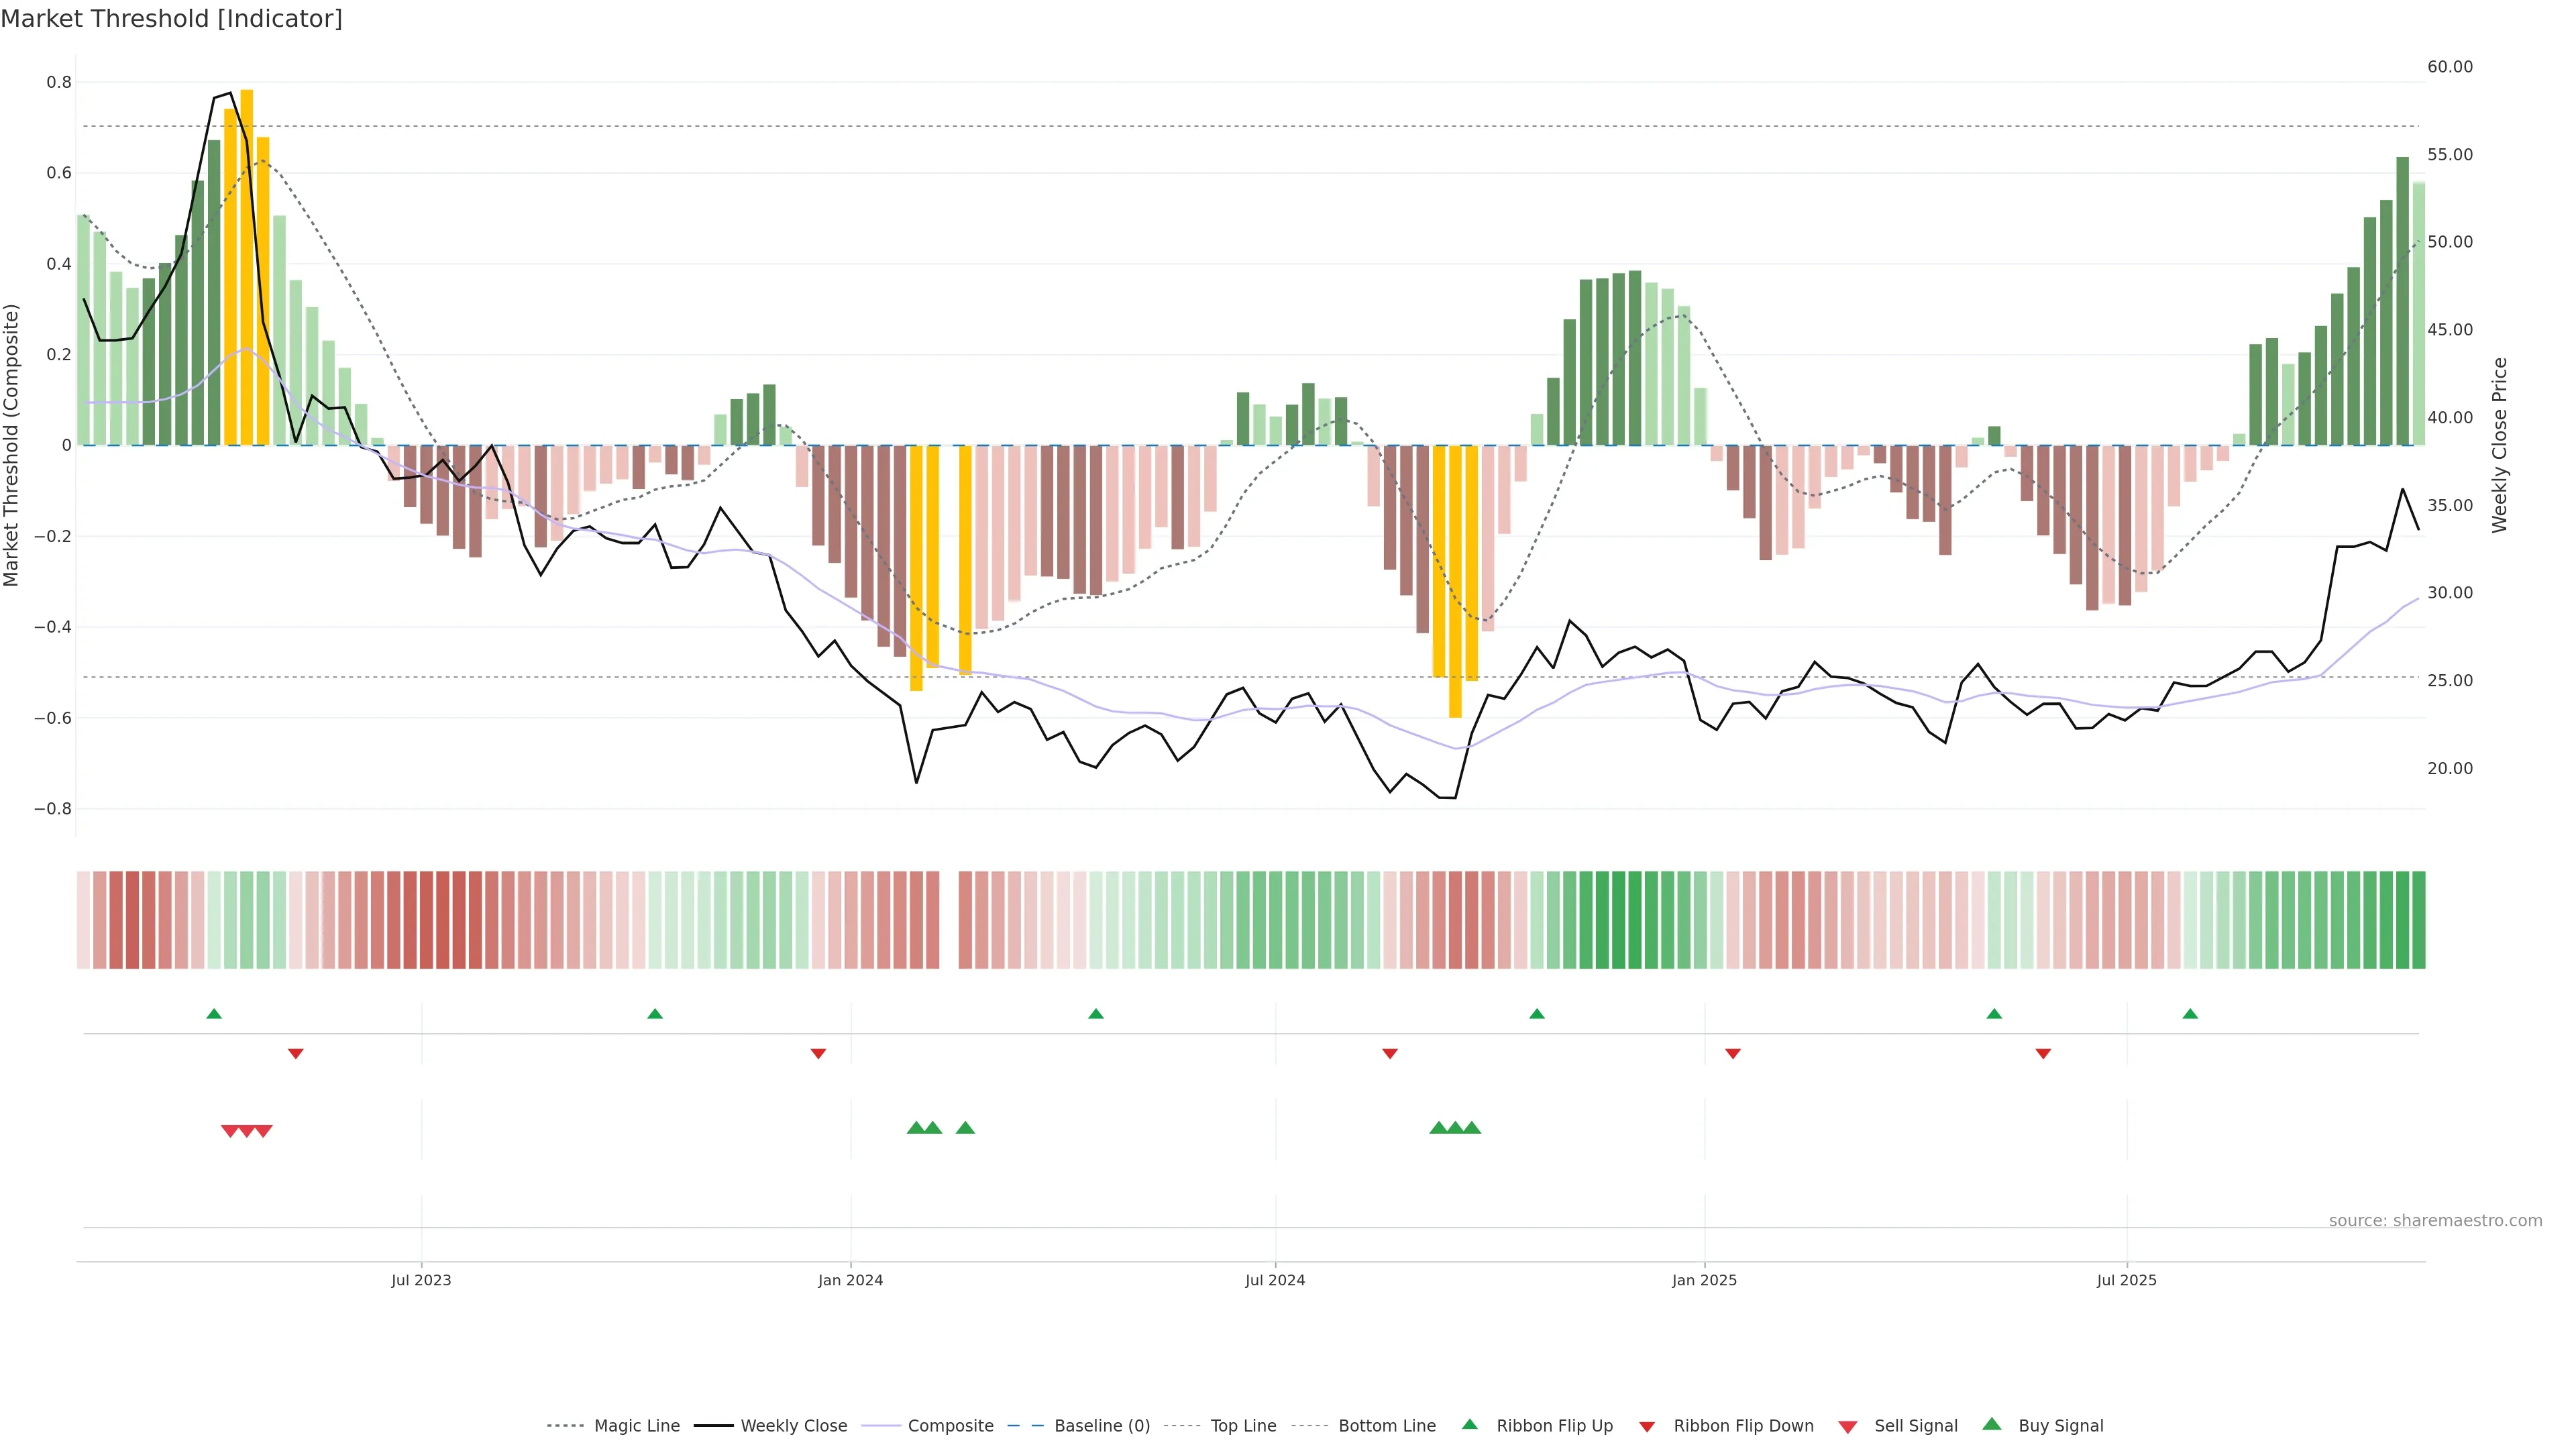This screenshot has height=1449, width=2576.
Task: Click the red Ribbon Flip Down legend triangle
Action: (1647, 1426)
